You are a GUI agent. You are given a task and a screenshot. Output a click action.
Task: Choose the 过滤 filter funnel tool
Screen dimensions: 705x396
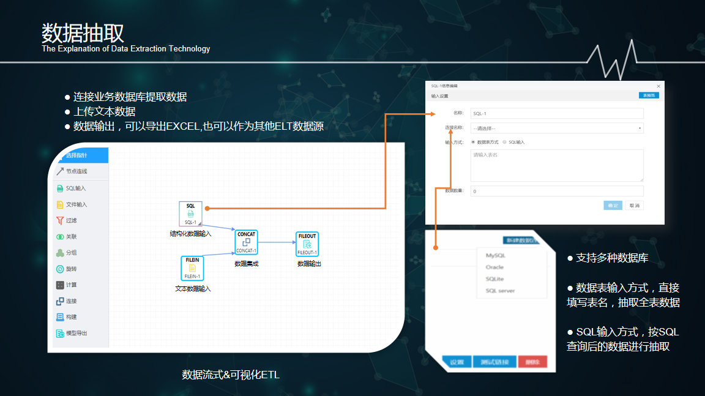point(60,220)
